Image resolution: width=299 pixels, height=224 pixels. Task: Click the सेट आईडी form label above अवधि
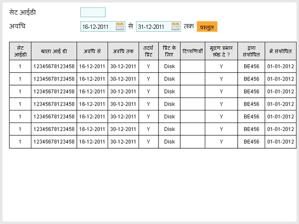22,12
